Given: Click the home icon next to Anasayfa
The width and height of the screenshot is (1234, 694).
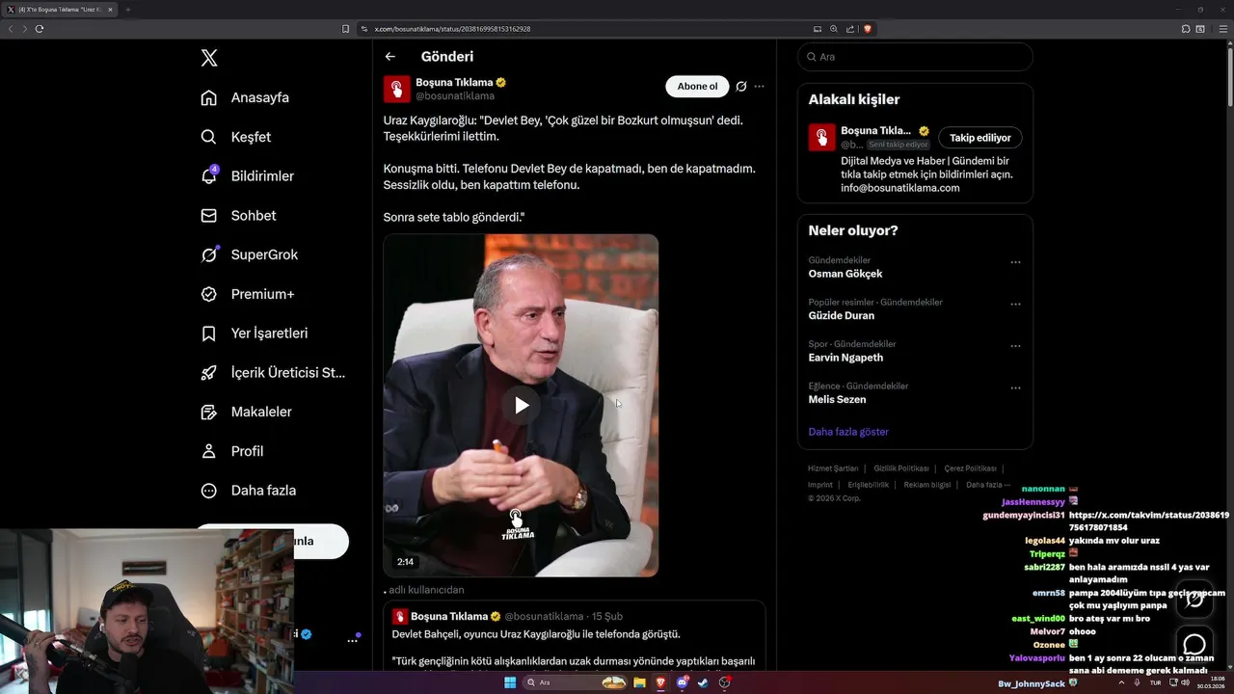Looking at the screenshot, I should 208,97.
